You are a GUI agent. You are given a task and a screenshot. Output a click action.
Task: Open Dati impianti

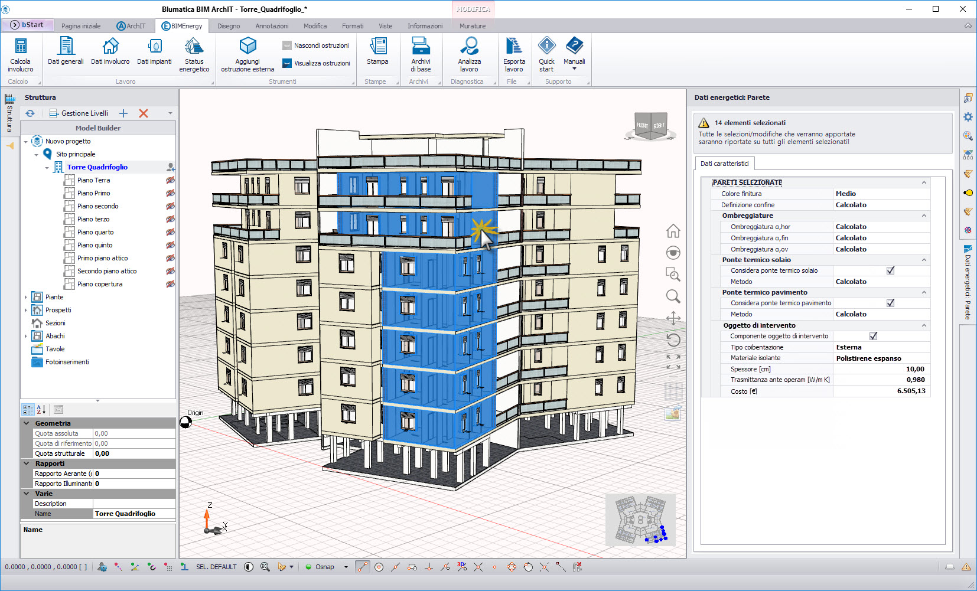[x=154, y=51]
